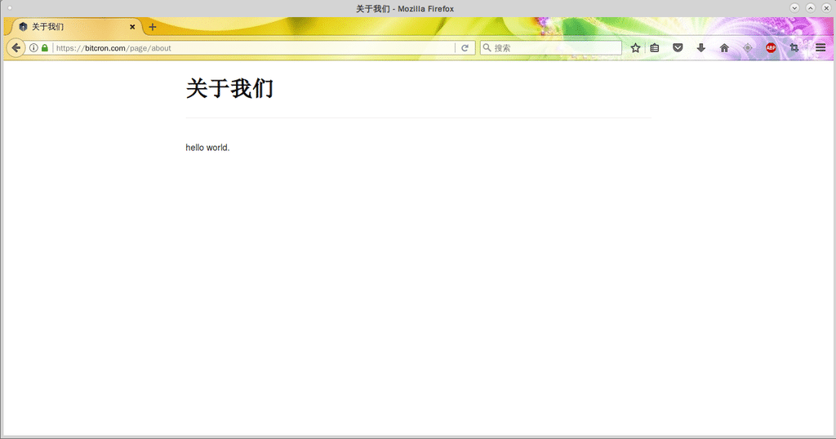Show bookmarks list icon
This screenshot has width=836, height=439.
tap(655, 48)
